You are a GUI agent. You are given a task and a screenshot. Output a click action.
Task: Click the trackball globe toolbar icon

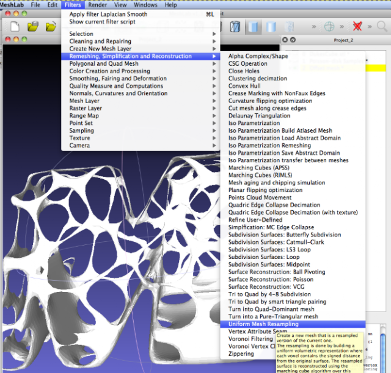(329, 26)
